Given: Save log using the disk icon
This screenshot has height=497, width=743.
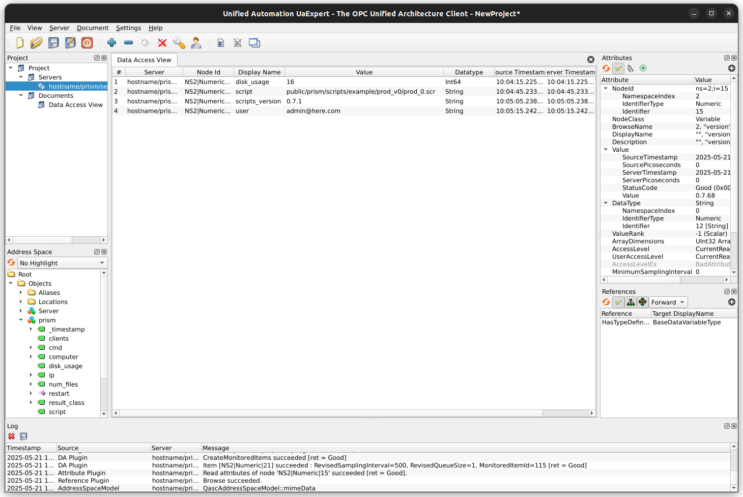Looking at the screenshot, I should click(x=23, y=436).
